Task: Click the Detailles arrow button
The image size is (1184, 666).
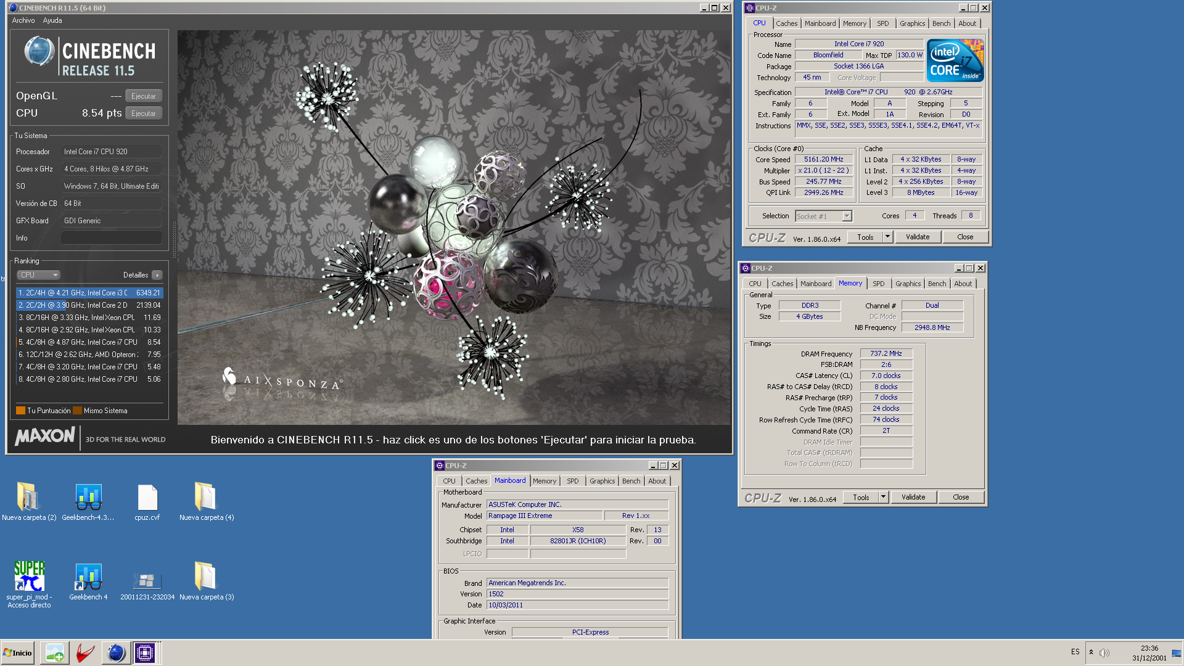Action: tap(158, 275)
